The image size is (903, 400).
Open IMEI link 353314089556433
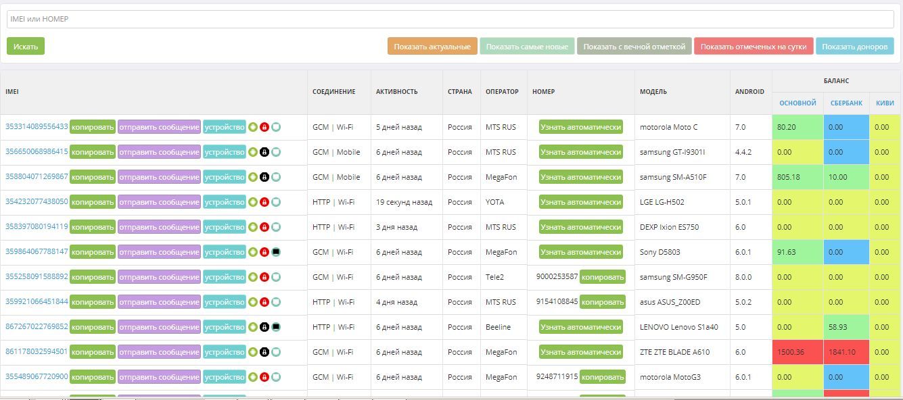point(37,126)
